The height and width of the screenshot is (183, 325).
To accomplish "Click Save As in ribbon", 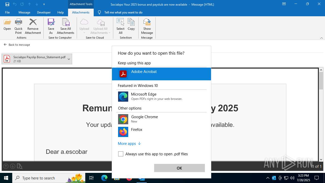I will 51,26.
